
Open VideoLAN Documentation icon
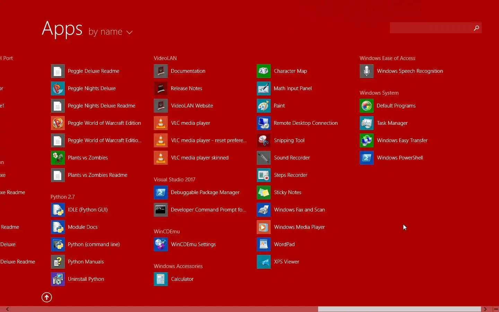tap(161, 71)
